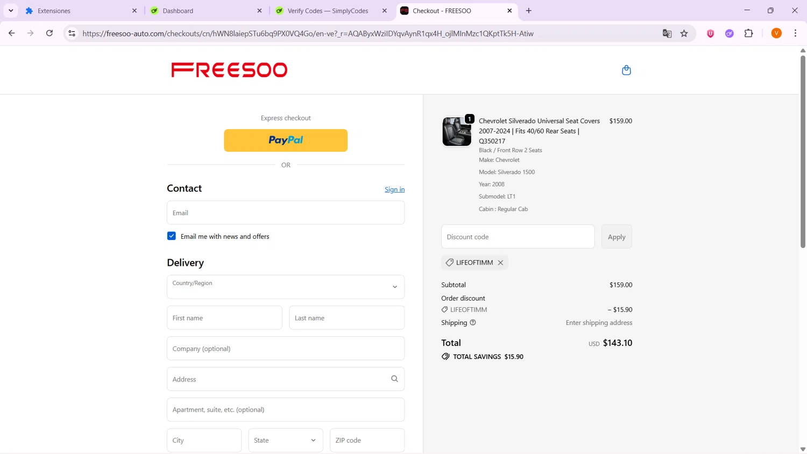Image resolution: width=807 pixels, height=454 pixels.
Task: Open the purple SimplyCodes extension icon
Action: (x=730, y=33)
